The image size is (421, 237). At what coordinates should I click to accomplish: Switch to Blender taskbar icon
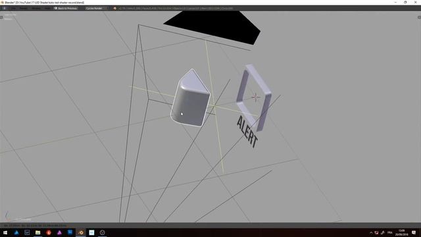(x=81, y=232)
